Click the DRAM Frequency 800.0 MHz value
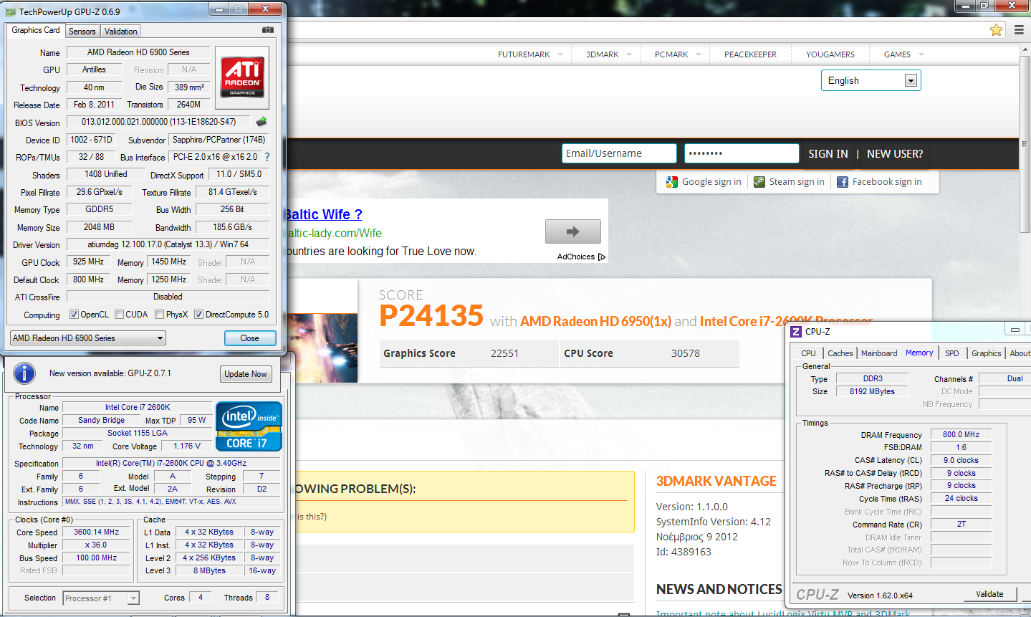 962,434
